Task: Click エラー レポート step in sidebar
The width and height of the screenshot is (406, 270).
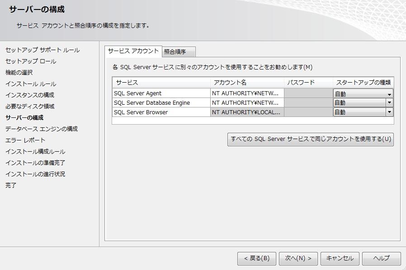Action: coord(25,140)
